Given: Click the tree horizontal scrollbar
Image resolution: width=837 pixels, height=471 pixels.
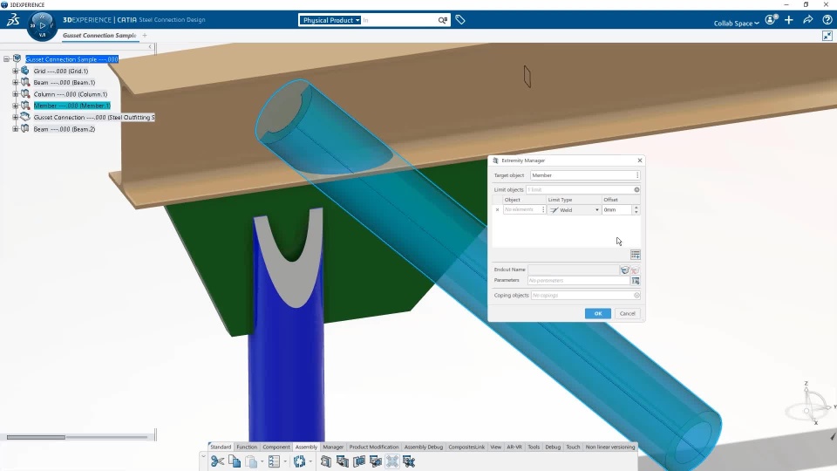Looking at the screenshot, I should point(36,437).
